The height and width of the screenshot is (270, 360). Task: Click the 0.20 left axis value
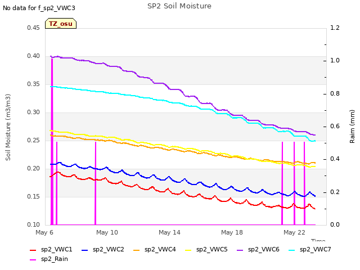click(x=34, y=169)
